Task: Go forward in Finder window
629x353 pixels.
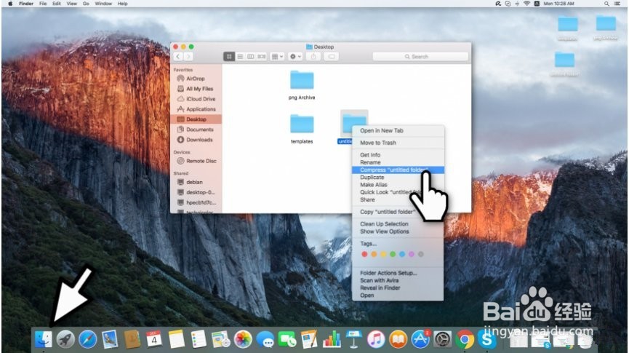Action: coord(188,57)
